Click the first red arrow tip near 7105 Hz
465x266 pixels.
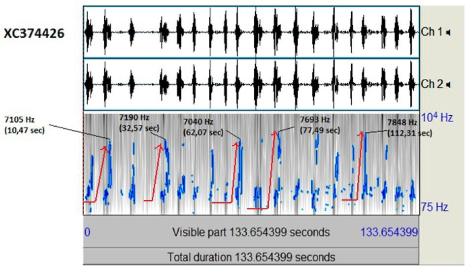[x=105, y=146]
